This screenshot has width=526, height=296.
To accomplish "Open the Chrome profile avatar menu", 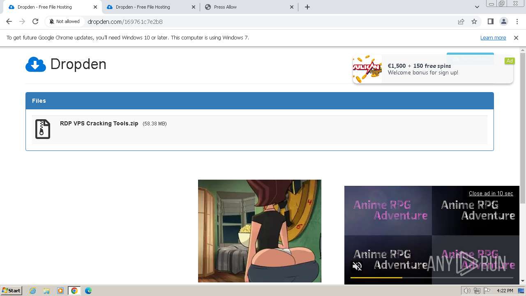I will [503, 21].
